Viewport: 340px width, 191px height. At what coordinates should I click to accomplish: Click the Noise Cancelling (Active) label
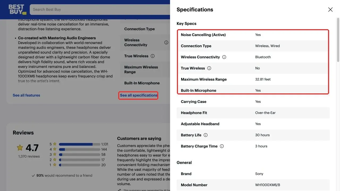coord(203,35)
